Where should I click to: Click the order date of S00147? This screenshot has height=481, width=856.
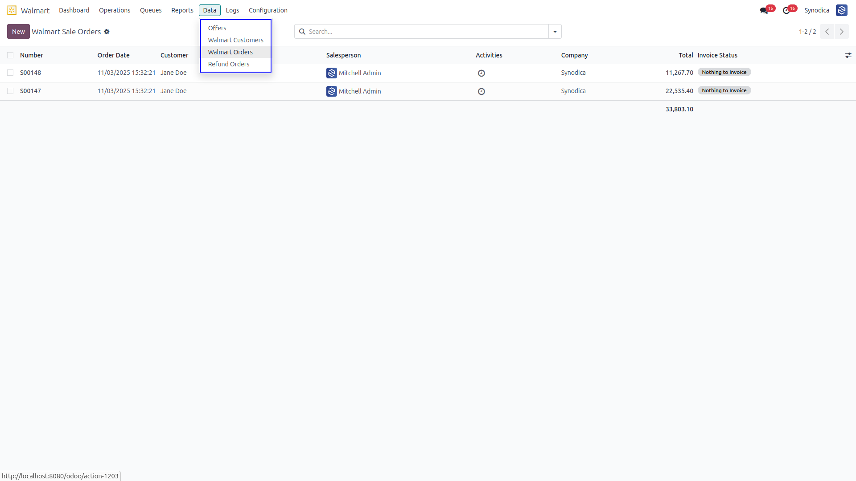[127, 91]
